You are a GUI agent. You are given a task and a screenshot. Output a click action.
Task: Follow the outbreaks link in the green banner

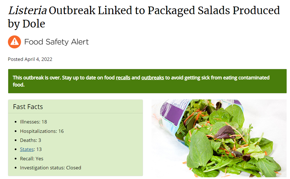coord(153,78)
